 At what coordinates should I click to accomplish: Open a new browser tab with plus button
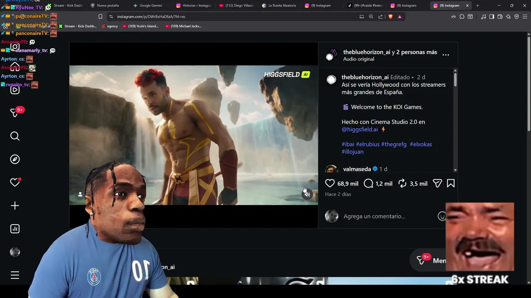[477, 5]
